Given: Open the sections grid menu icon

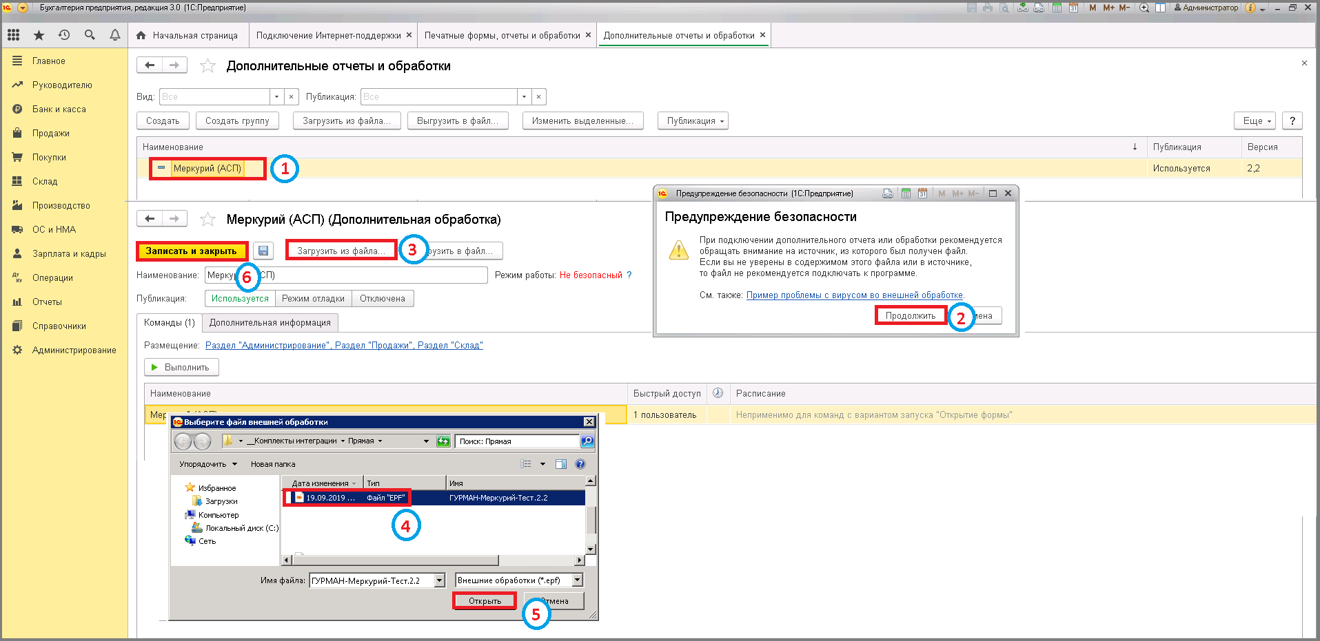Looking at the screenshot, I should [x=14, y=35].
